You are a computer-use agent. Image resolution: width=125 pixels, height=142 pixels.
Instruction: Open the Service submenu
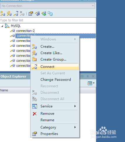[x=55, y=106]
